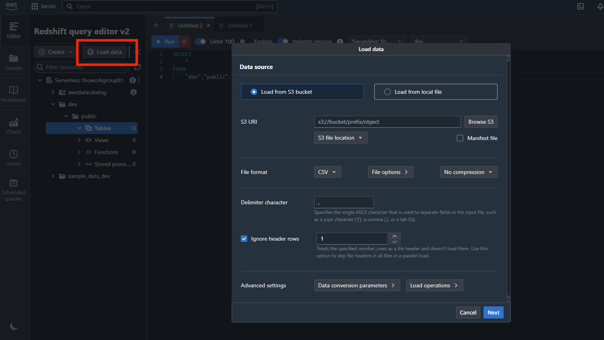The image size is (604, 340).
Task: Expand the Views node
Action: click(79, 140)
